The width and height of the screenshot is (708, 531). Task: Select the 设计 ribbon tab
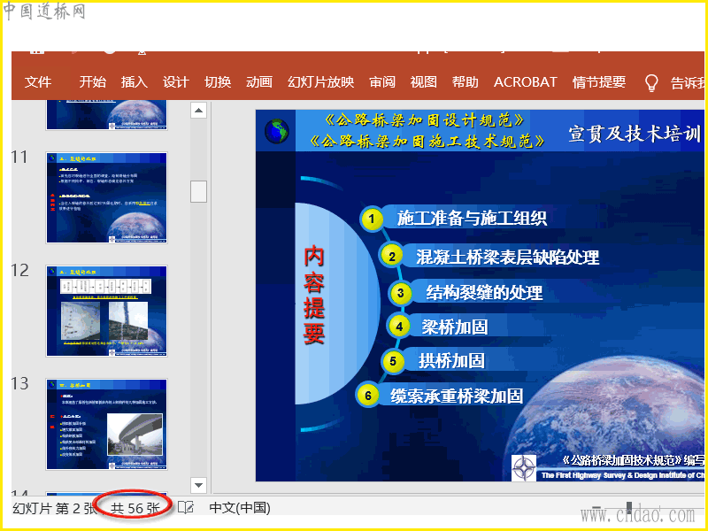(x=175, y=82)
